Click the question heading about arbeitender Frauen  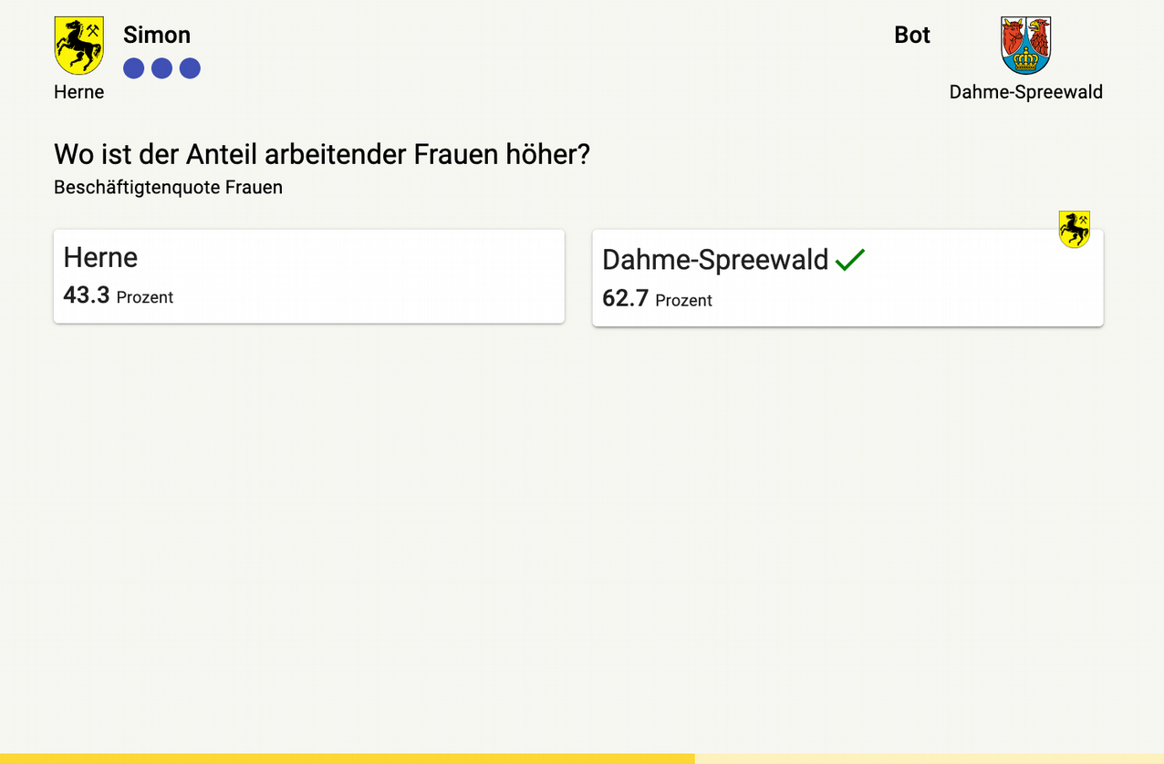321,154
